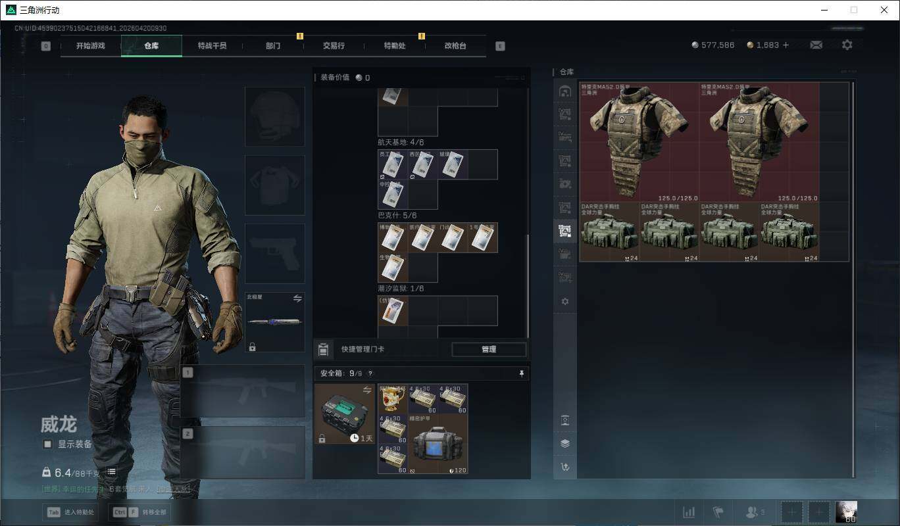Viewport: 900px width, 526px height.
Task: Open the settings gear in top bar
Action: point(847,45)
